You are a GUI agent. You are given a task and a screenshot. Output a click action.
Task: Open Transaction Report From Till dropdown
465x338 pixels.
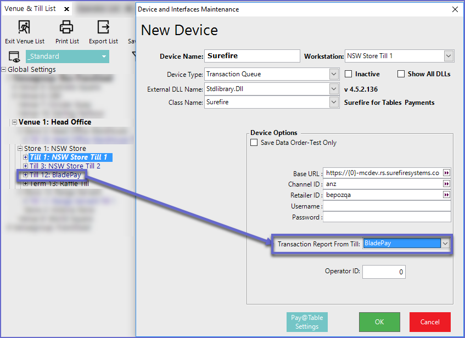(x=445, y=243)
